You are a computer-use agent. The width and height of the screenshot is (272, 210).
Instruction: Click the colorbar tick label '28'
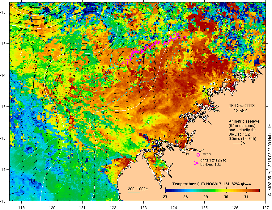[x=185, y=197]
